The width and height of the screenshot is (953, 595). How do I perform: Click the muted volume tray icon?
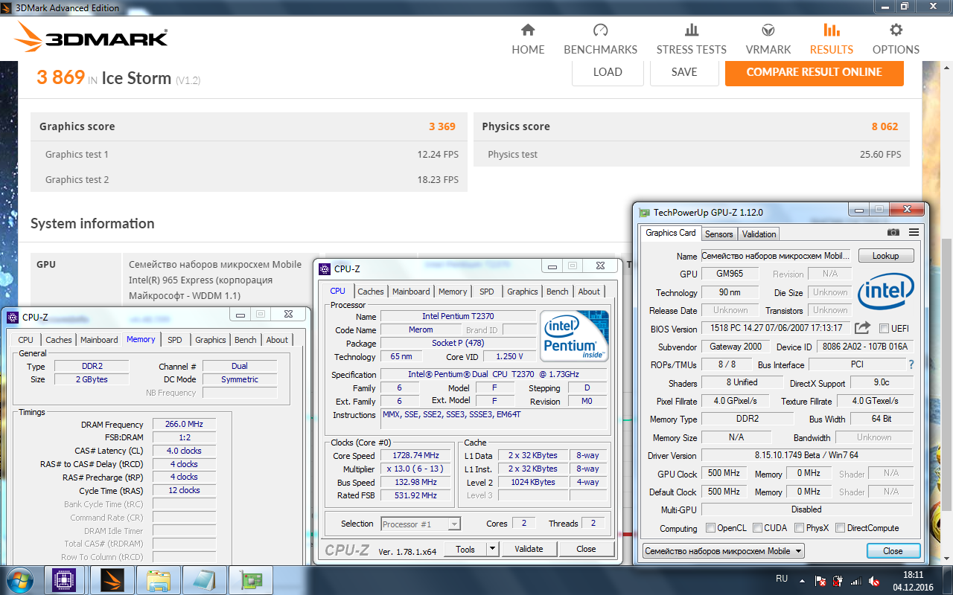[874, 580]
